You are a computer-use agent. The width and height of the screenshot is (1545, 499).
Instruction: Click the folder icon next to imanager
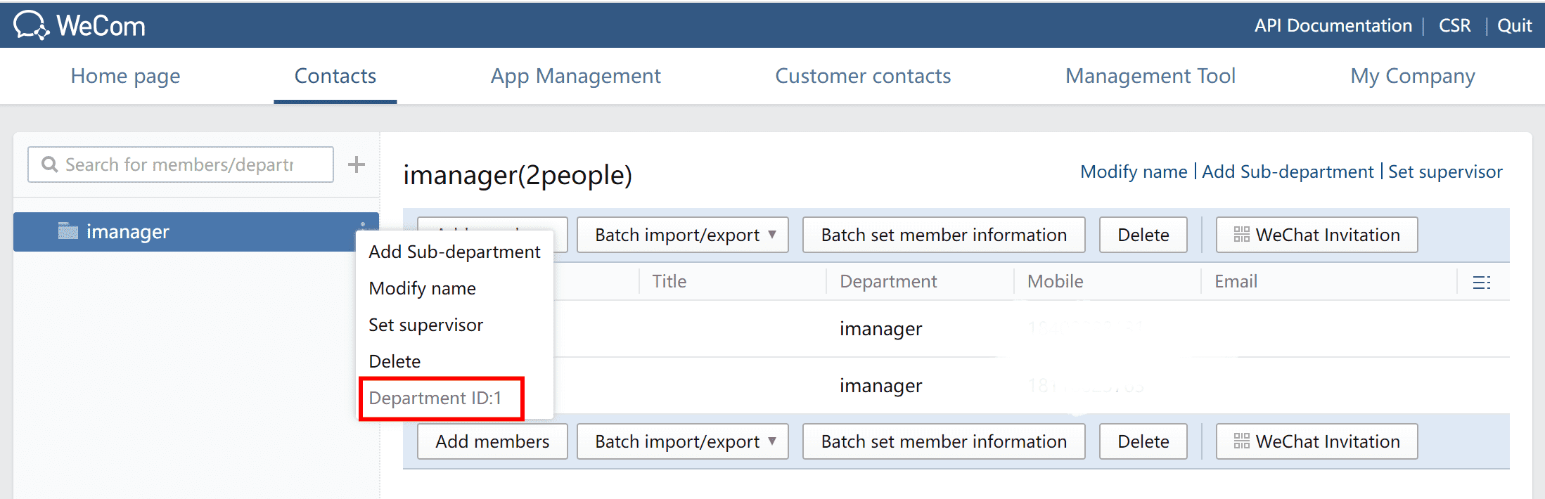pos(68,231)
